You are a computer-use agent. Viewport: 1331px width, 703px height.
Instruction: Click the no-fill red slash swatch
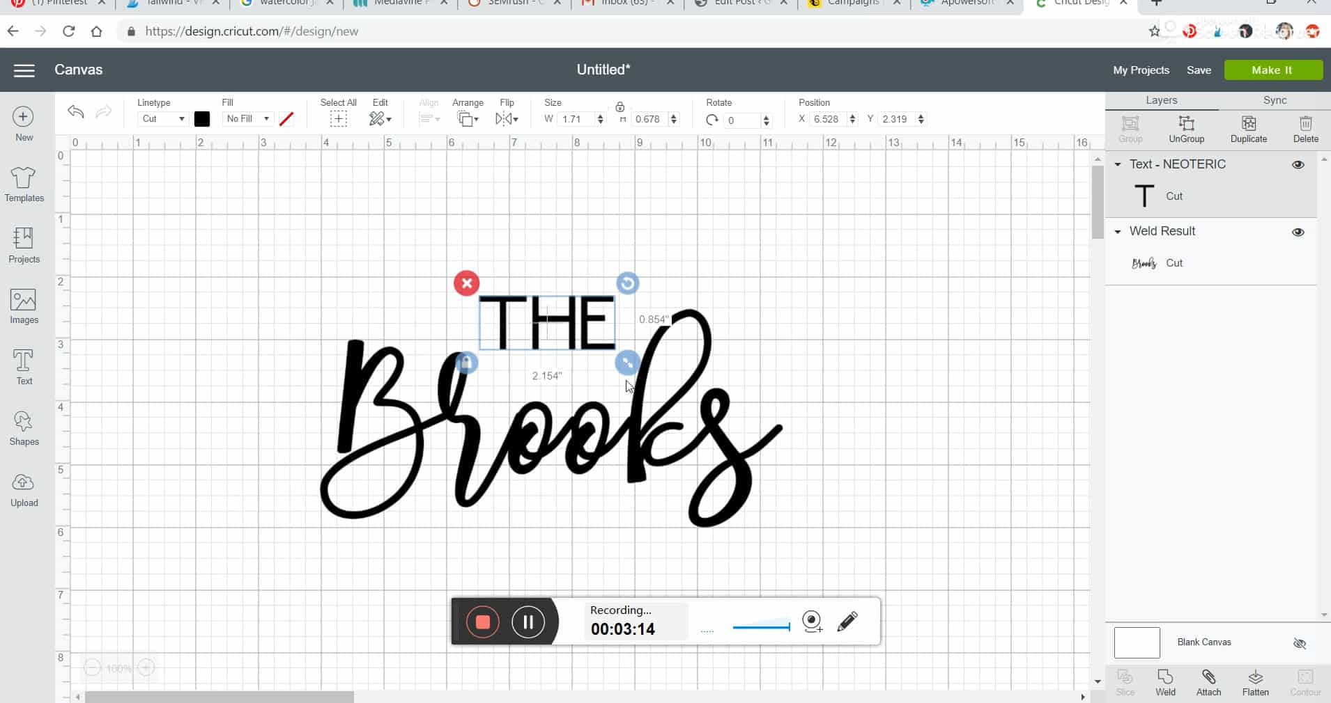[286, 119]
